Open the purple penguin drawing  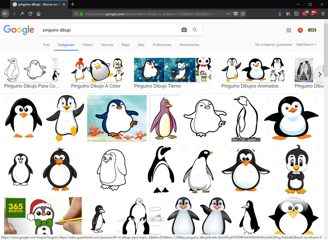pos(164,118)
